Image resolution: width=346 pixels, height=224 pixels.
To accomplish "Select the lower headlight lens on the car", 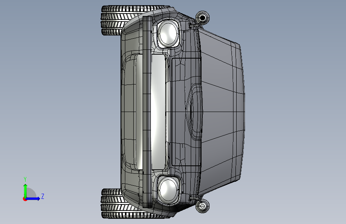I will point(168,190).
